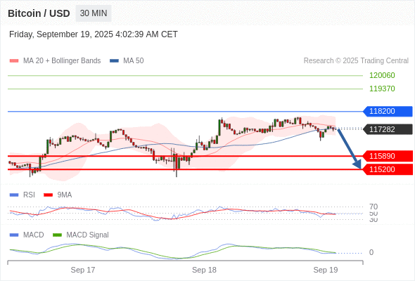Click the Sep 17 axis date label
The width and height of the screenshot is (415, 281).
pyautogui.click(x=83, y=270)
